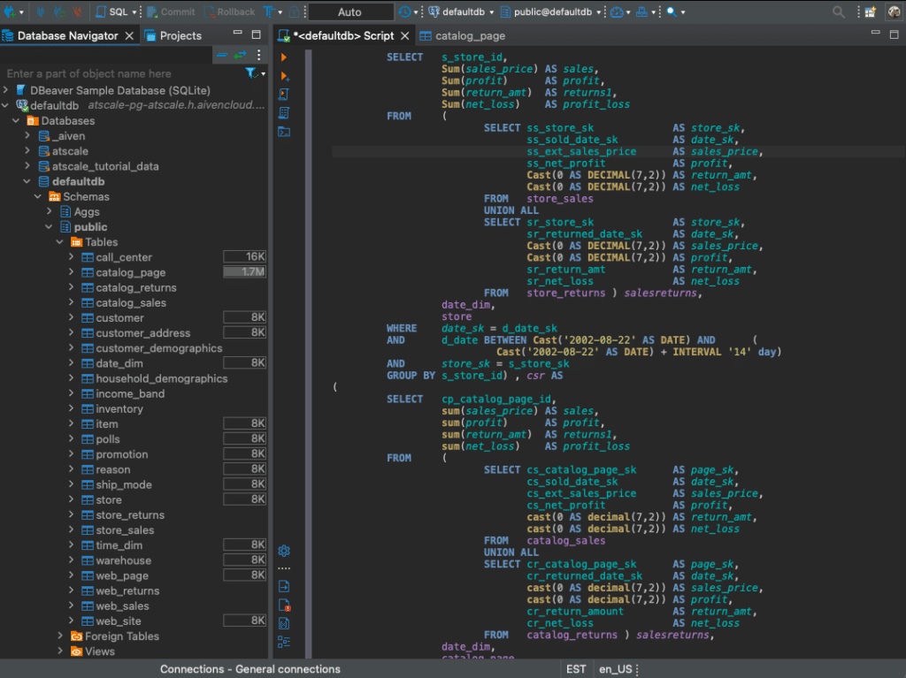906x678 pixels.
Task: Execute SQL statement with orange arrow
Action: 284,57
